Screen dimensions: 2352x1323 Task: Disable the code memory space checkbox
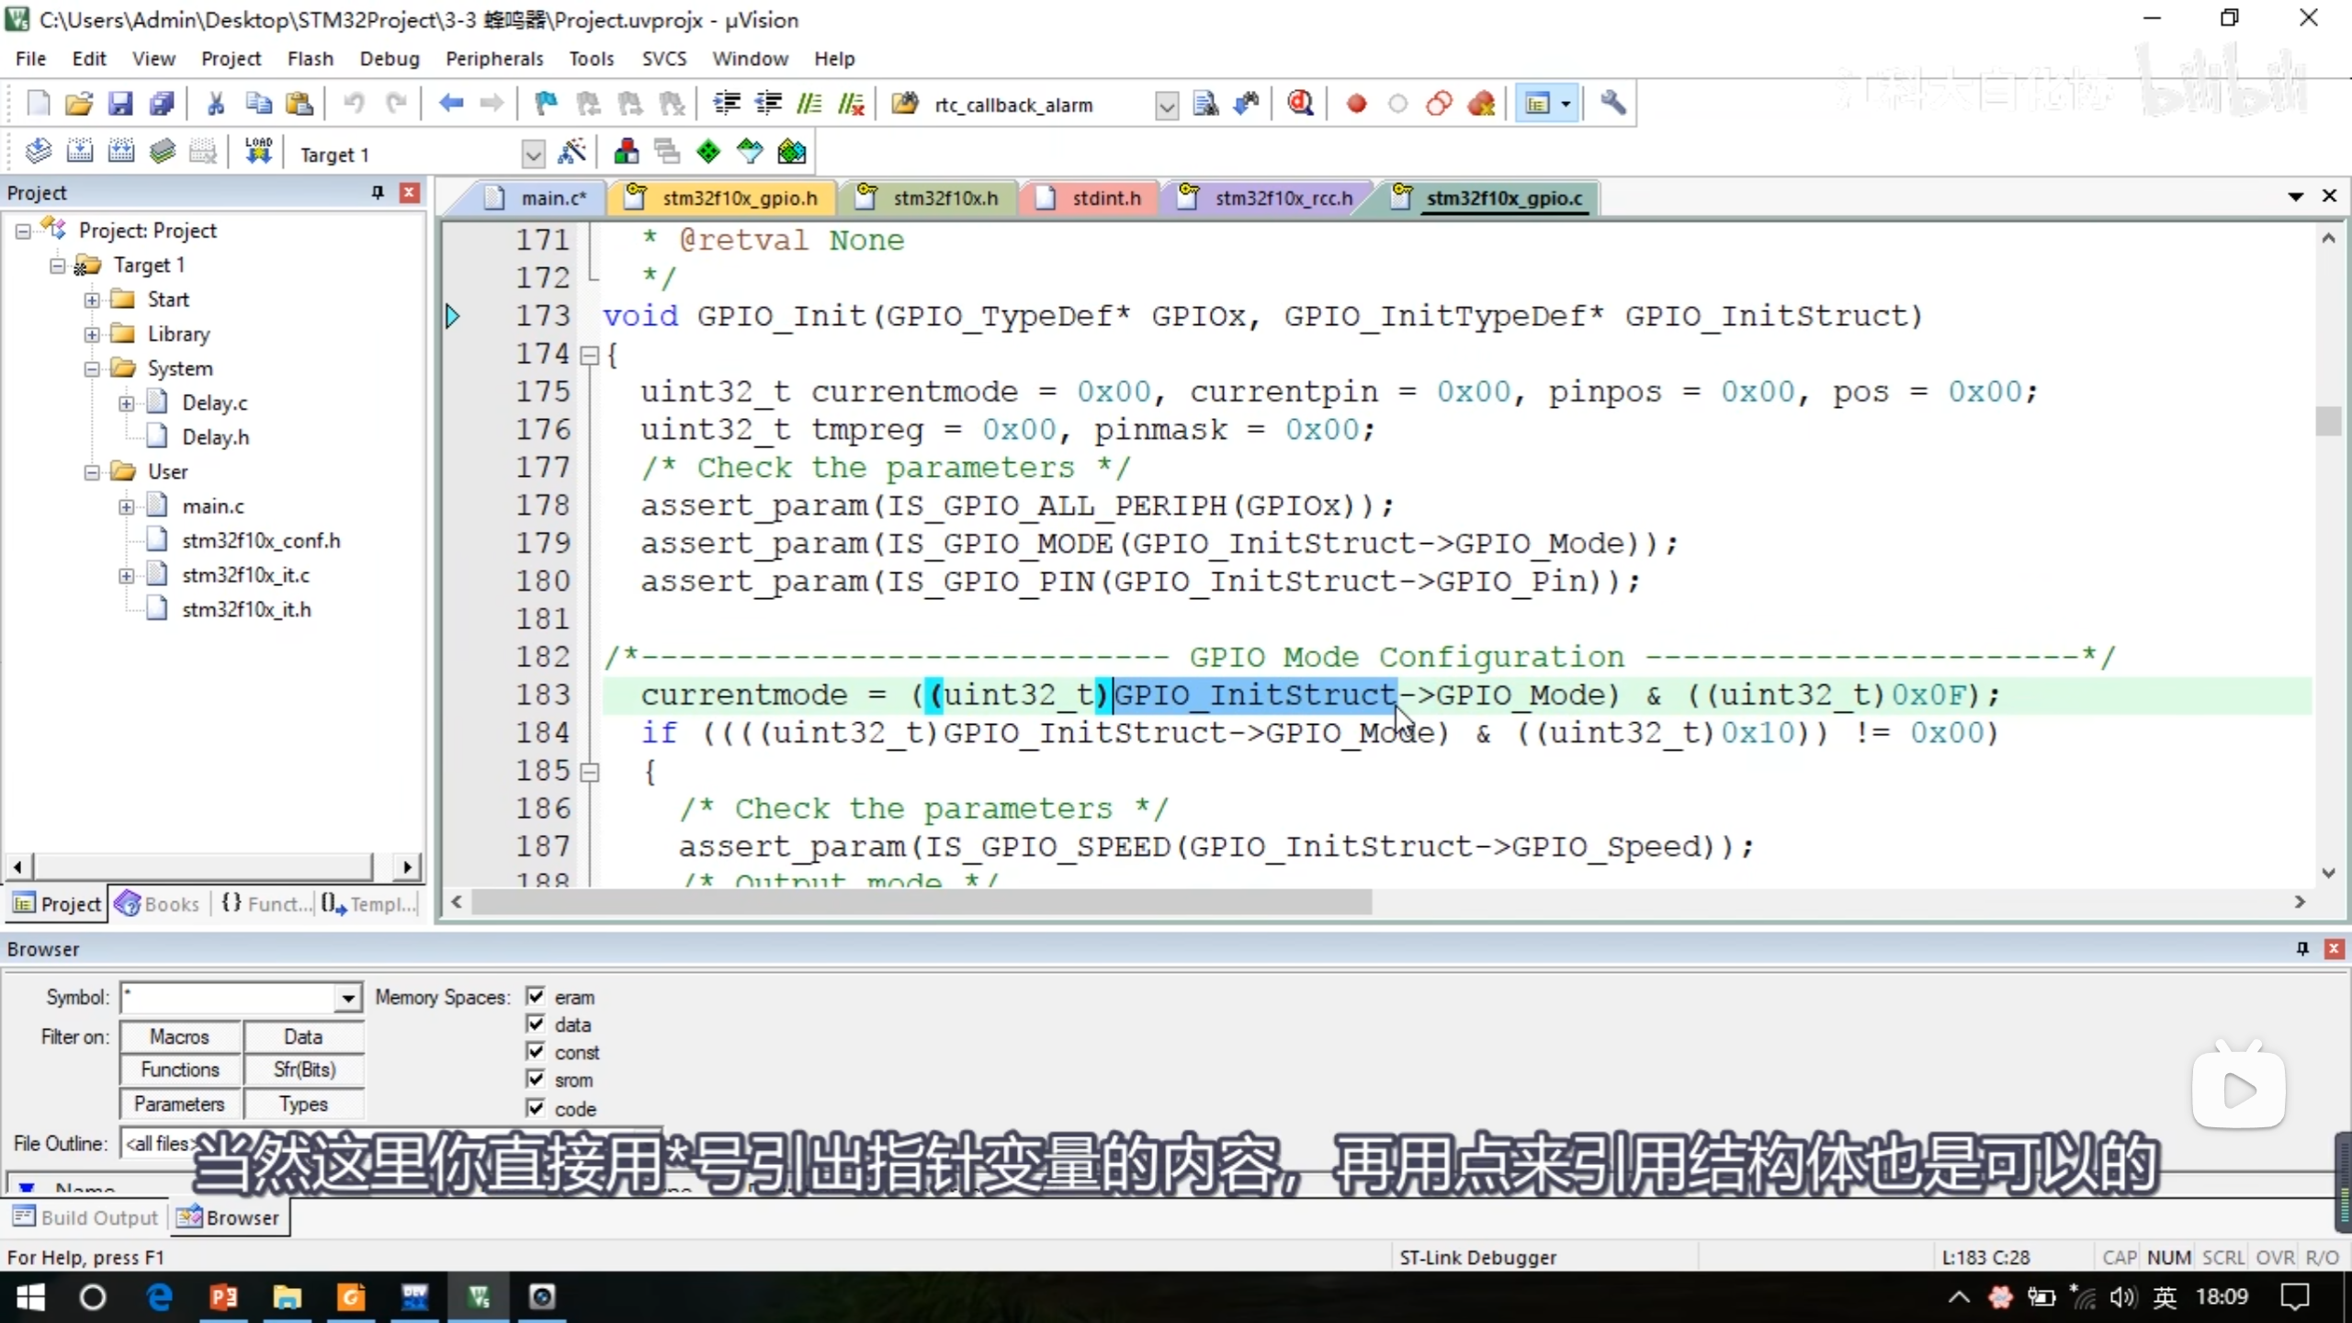tap(536, 1108)
